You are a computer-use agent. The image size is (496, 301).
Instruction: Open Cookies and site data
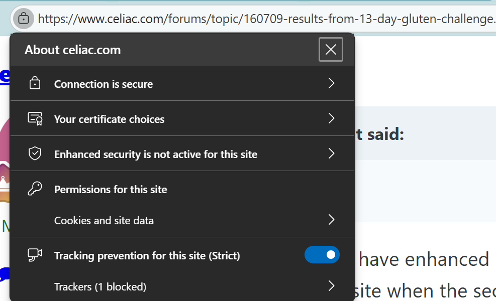tap(104, 221)
